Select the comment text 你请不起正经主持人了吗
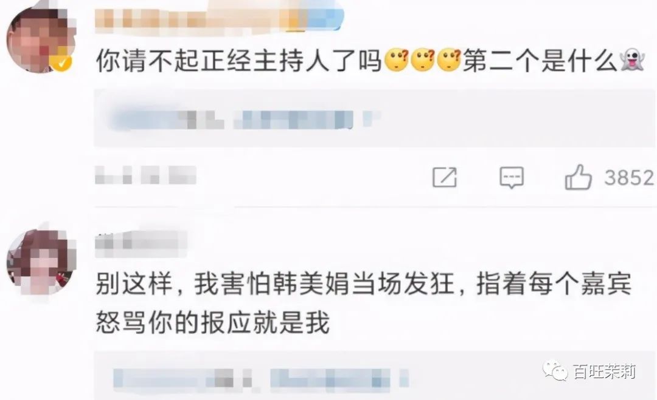 [x=239, y=61]
